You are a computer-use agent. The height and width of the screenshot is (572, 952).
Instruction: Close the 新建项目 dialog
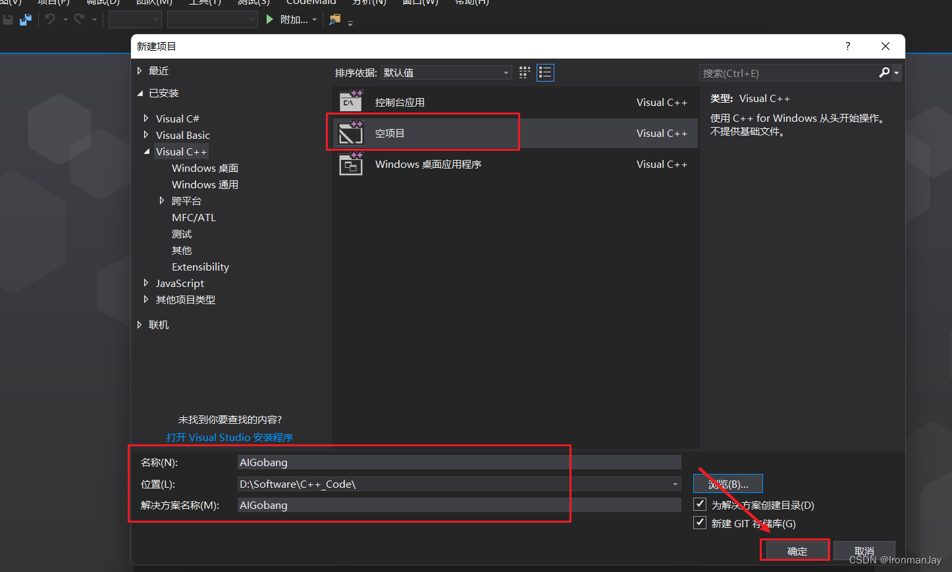(886, 46)
